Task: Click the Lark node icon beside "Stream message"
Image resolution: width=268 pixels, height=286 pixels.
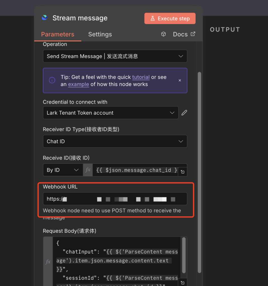Action: click(x=45, y=18)
